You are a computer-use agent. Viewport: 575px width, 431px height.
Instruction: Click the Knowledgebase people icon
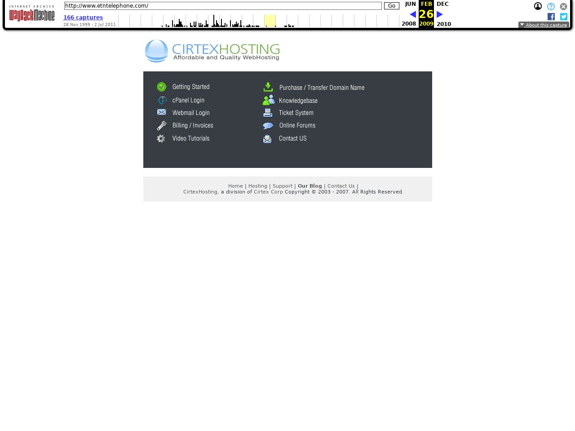tap(268, 100)
